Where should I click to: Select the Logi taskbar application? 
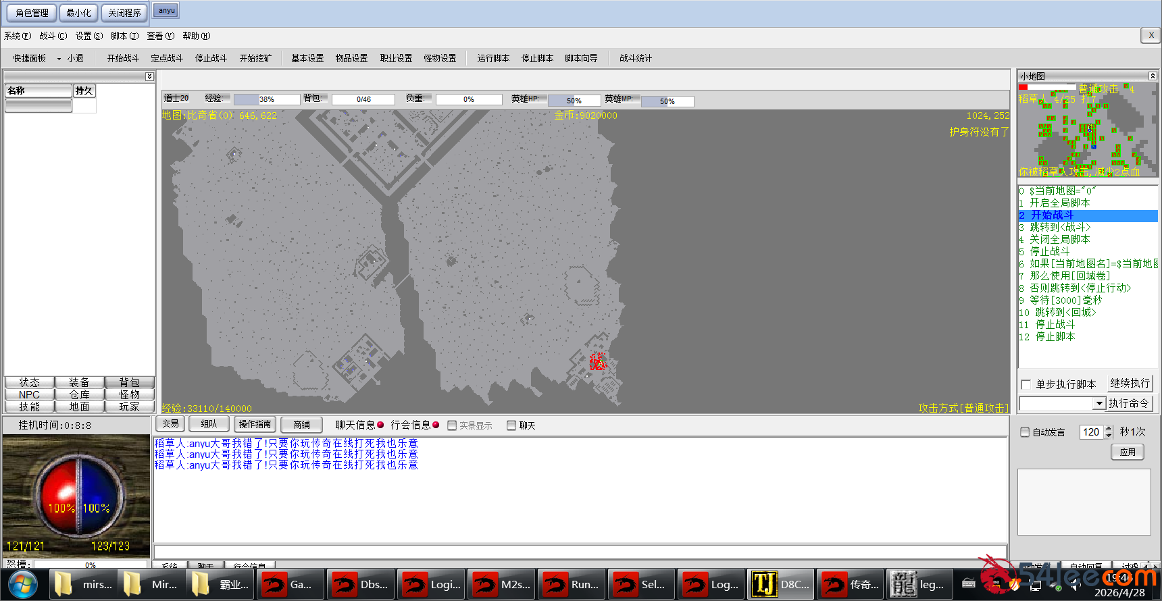coord(430,584)
